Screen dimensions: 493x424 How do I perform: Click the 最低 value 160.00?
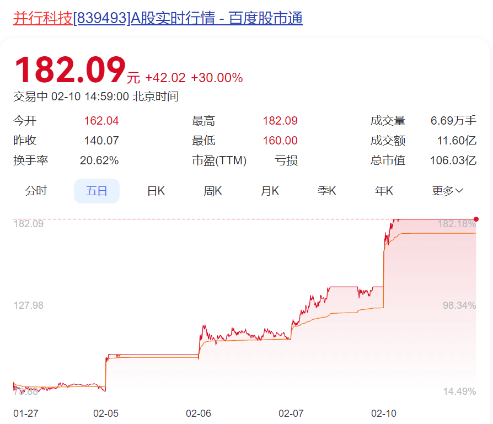(280, 141)
